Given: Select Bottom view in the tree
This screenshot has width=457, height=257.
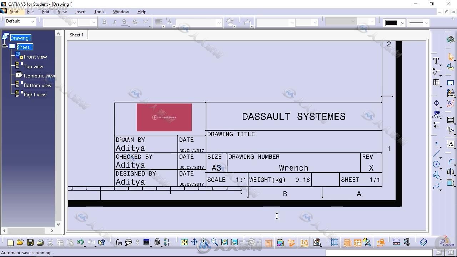Looking at the screenshot, I should (37, 85).
